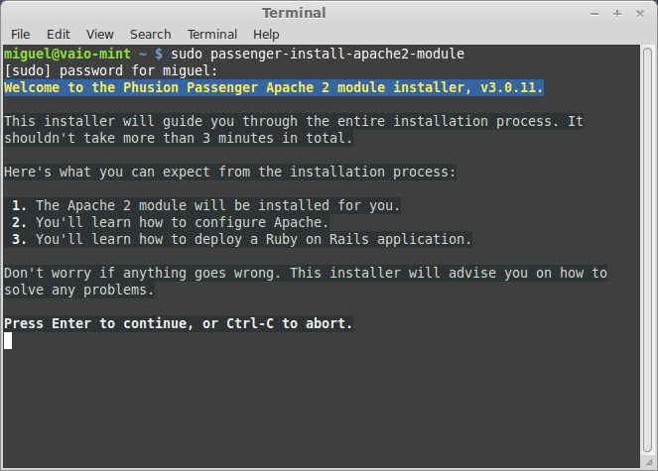
Task: Click the line 'You'll learn how to configure Apache.'
Action: (170, 222)
